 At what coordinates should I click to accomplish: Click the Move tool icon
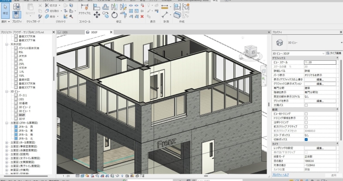[97, 15]
